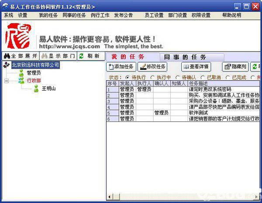Select 北京致远科技有限公司 in the tree
262x203 pixels.
35,65
